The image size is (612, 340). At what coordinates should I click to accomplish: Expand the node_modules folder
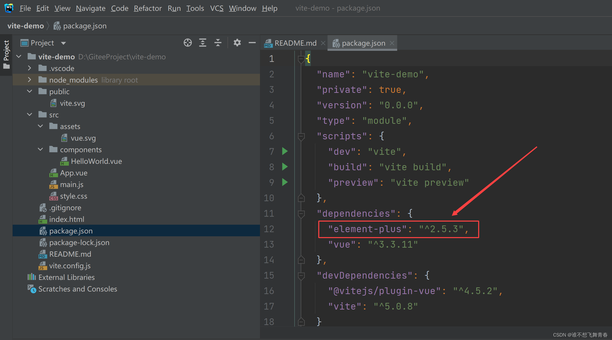coord(29,80)
